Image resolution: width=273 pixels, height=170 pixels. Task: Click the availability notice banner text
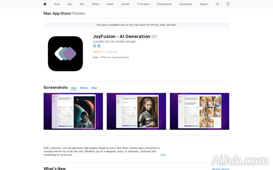pos(136,25)
